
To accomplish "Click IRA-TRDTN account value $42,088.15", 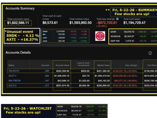I will [x=63, y=81].
